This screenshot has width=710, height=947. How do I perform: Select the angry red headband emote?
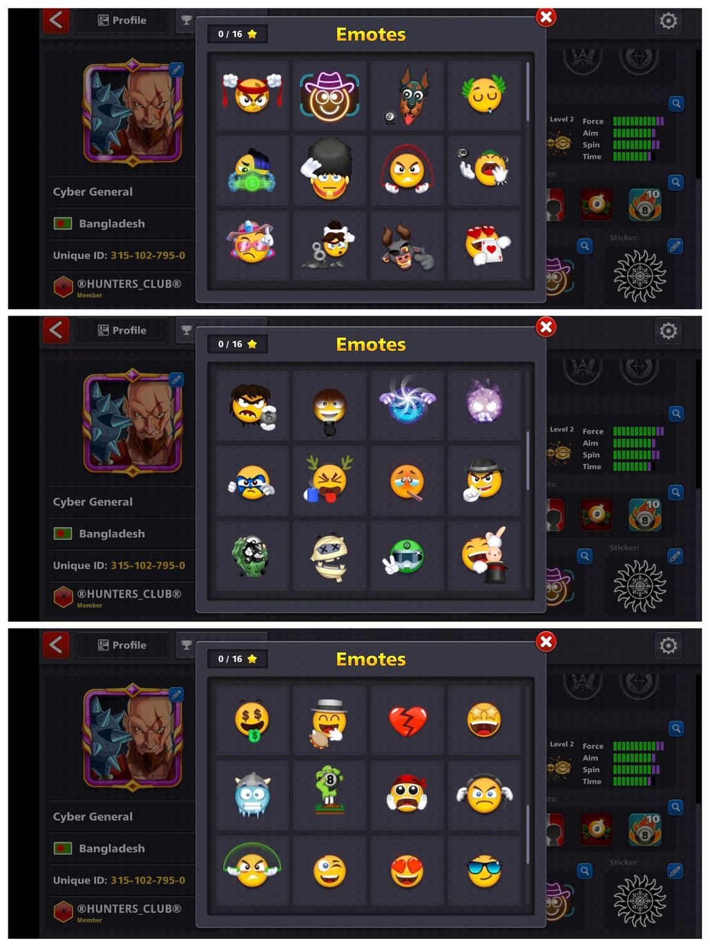[252, 95]
